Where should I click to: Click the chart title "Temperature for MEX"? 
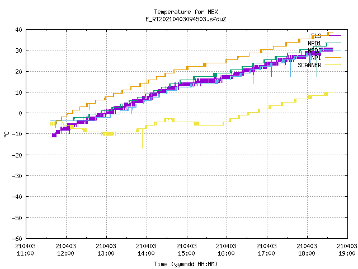tap(186, 12)
